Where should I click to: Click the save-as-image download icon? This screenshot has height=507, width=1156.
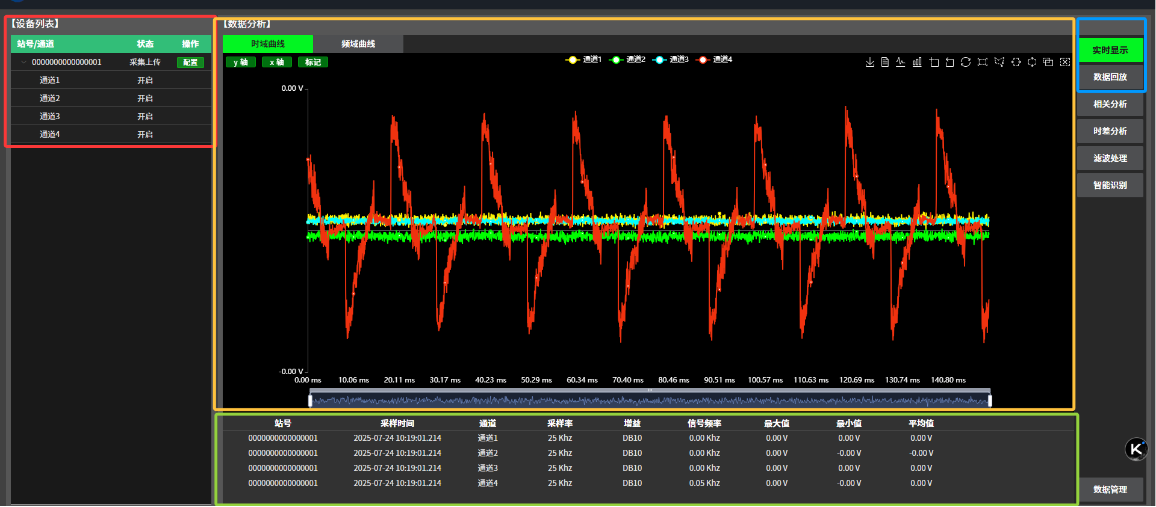click(869, 62)
